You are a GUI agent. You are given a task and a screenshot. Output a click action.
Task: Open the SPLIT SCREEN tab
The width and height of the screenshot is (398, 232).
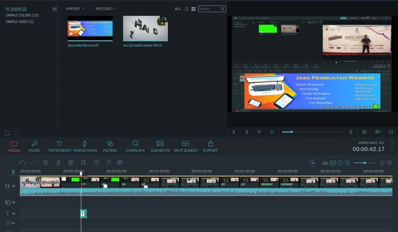[x=185, y=146]
